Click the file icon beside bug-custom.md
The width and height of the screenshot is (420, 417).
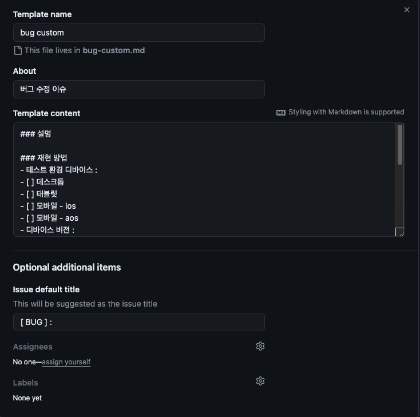(18, 50)
